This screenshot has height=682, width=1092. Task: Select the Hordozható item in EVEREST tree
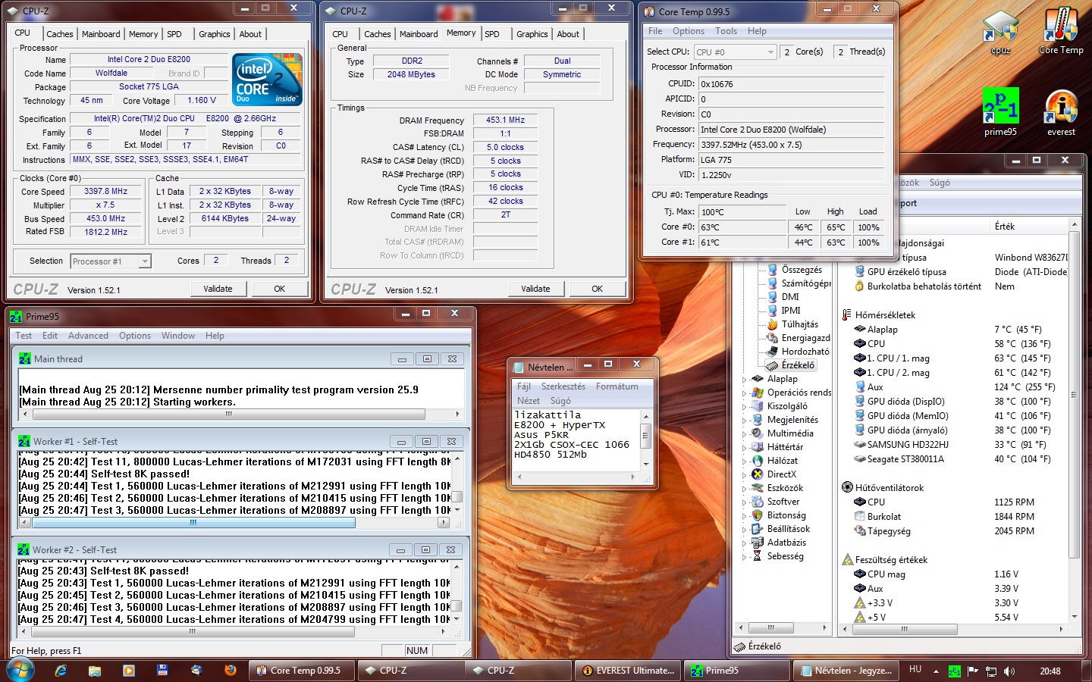805,352
